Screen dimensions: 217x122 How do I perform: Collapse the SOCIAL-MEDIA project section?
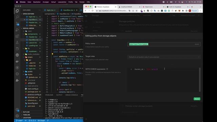coord(28,28)
